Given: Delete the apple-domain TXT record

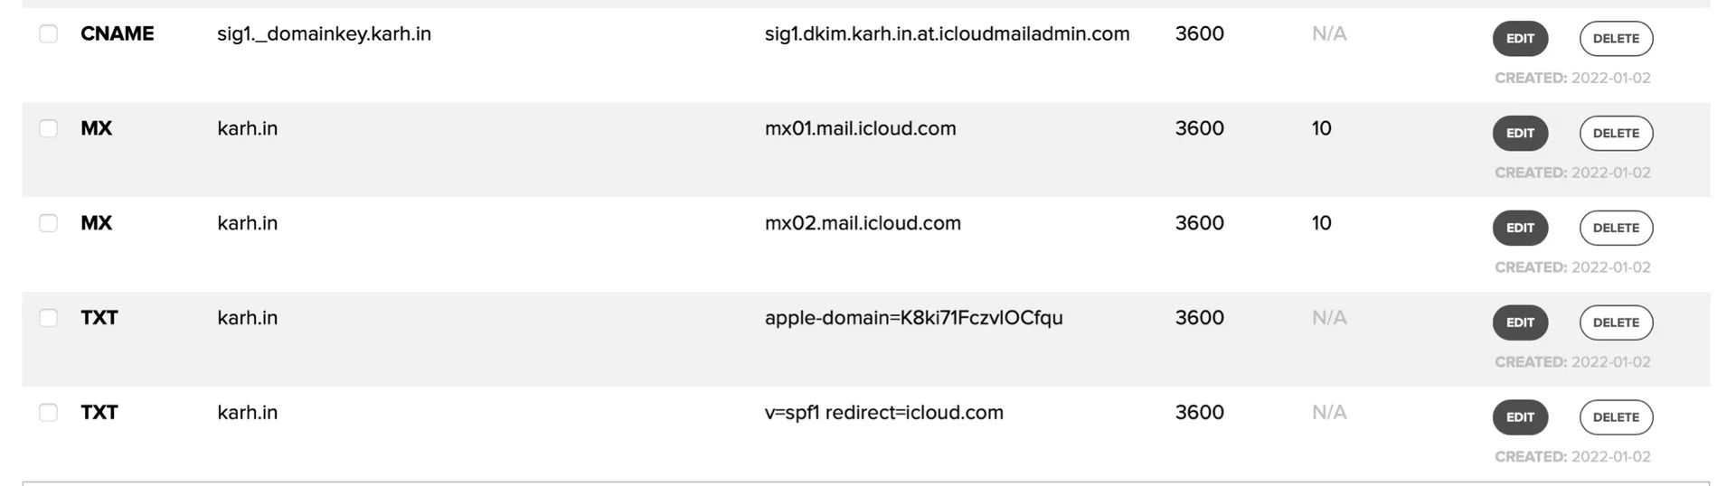Looking at the screenshot, I should click(1616, 322).
